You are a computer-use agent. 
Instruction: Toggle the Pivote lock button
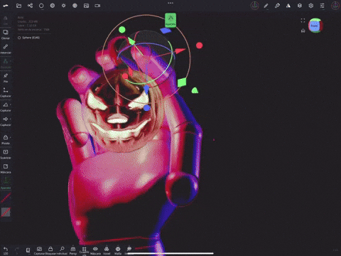(6, 139)
